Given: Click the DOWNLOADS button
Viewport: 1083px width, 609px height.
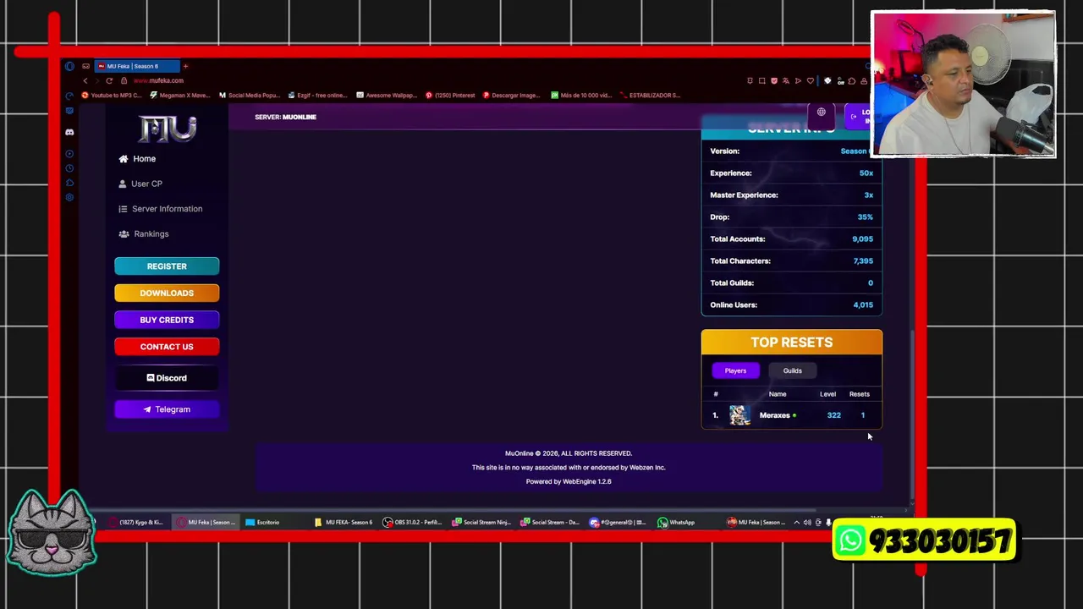Looking at the screenshot, I should click(x=167, y=294).
